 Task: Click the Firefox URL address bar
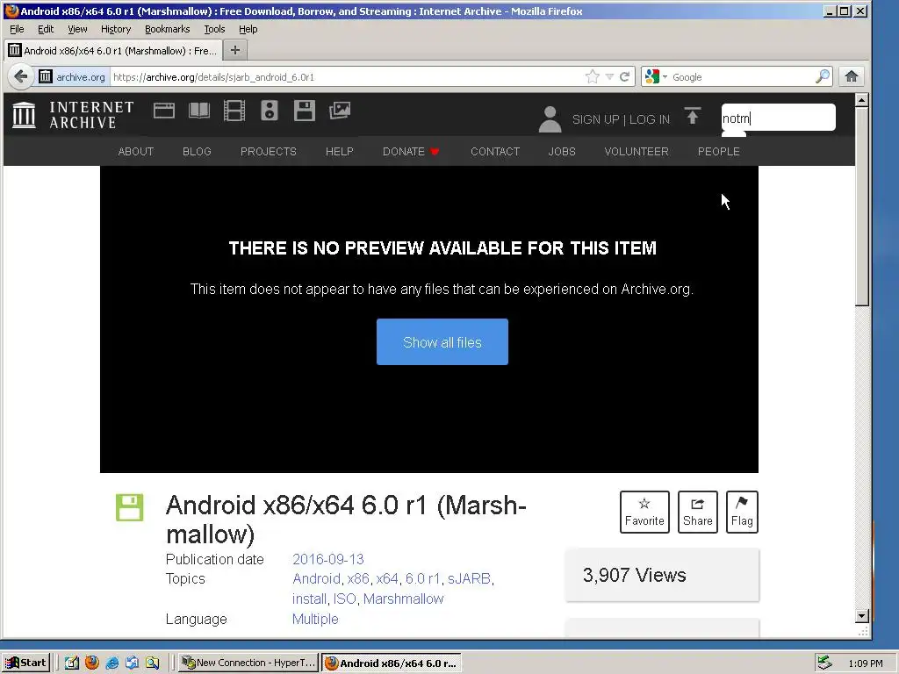pyautogui.click(x=347, y=77)
